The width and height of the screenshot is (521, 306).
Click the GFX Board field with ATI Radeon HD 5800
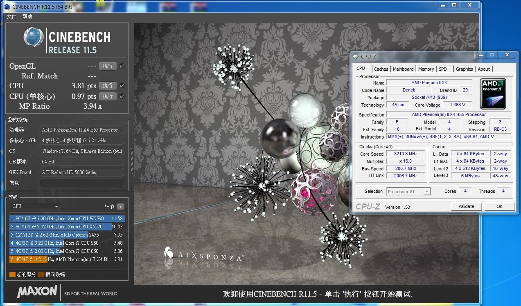[82, 172]
